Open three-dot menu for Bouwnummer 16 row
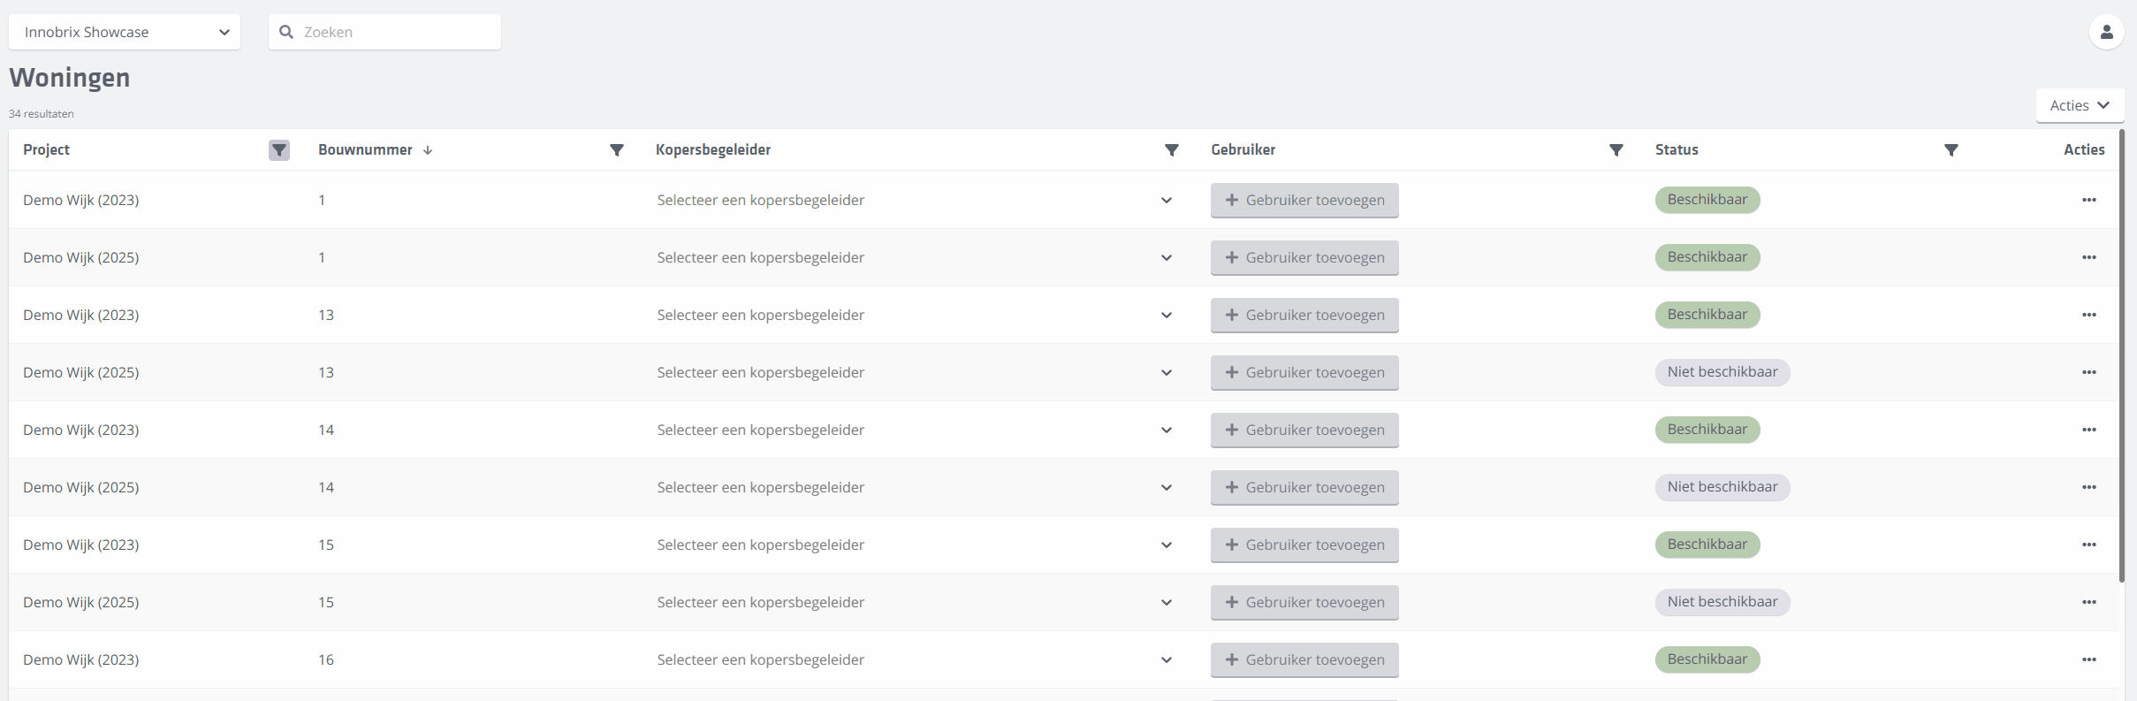 click(2088, 660)
